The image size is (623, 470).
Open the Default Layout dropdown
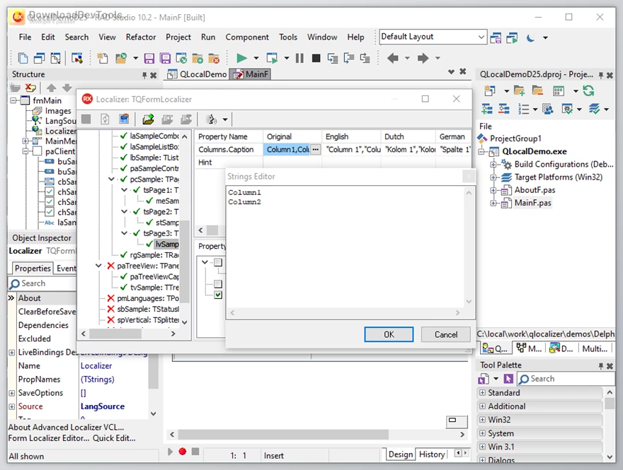click(482, 37)
